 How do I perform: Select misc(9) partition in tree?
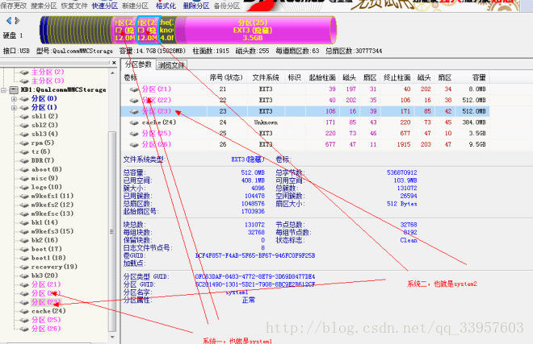pos(44,178)
